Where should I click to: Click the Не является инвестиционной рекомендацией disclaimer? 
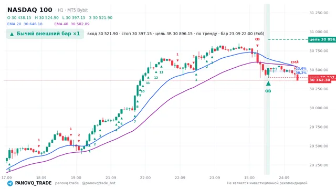point(267,183)
